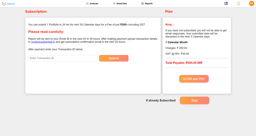Image resolution: width=256 pixels, height=136 pixels.
Task: Open the Reports menu label
Action: coord(148,3)
